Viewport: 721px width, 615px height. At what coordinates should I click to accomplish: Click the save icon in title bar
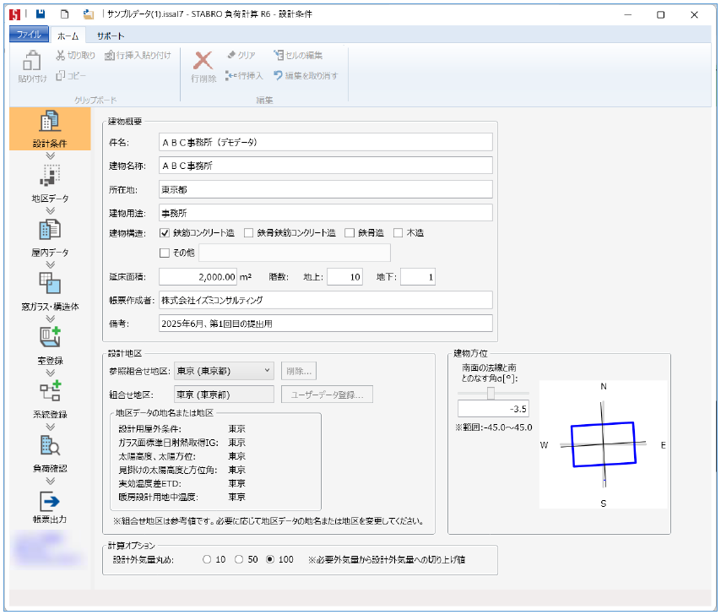coord(41,14)
